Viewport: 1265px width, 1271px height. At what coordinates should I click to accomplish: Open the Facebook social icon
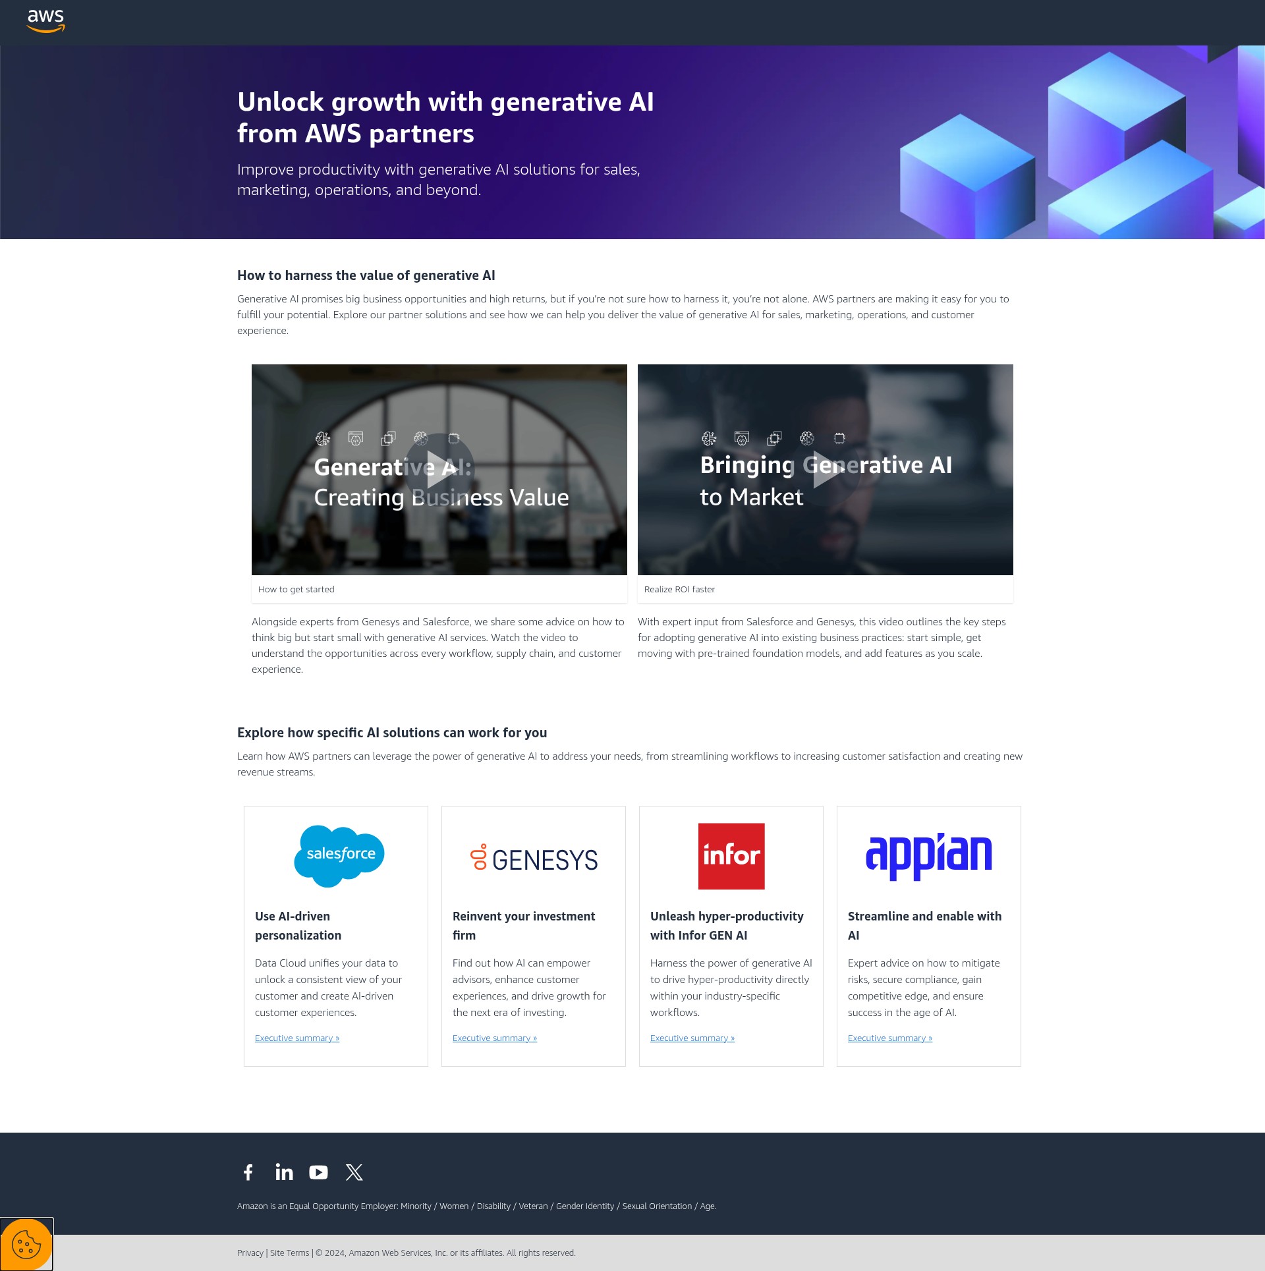248,1172
